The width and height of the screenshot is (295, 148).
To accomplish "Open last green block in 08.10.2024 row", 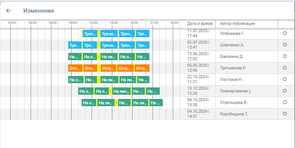I will coord(156,103).
